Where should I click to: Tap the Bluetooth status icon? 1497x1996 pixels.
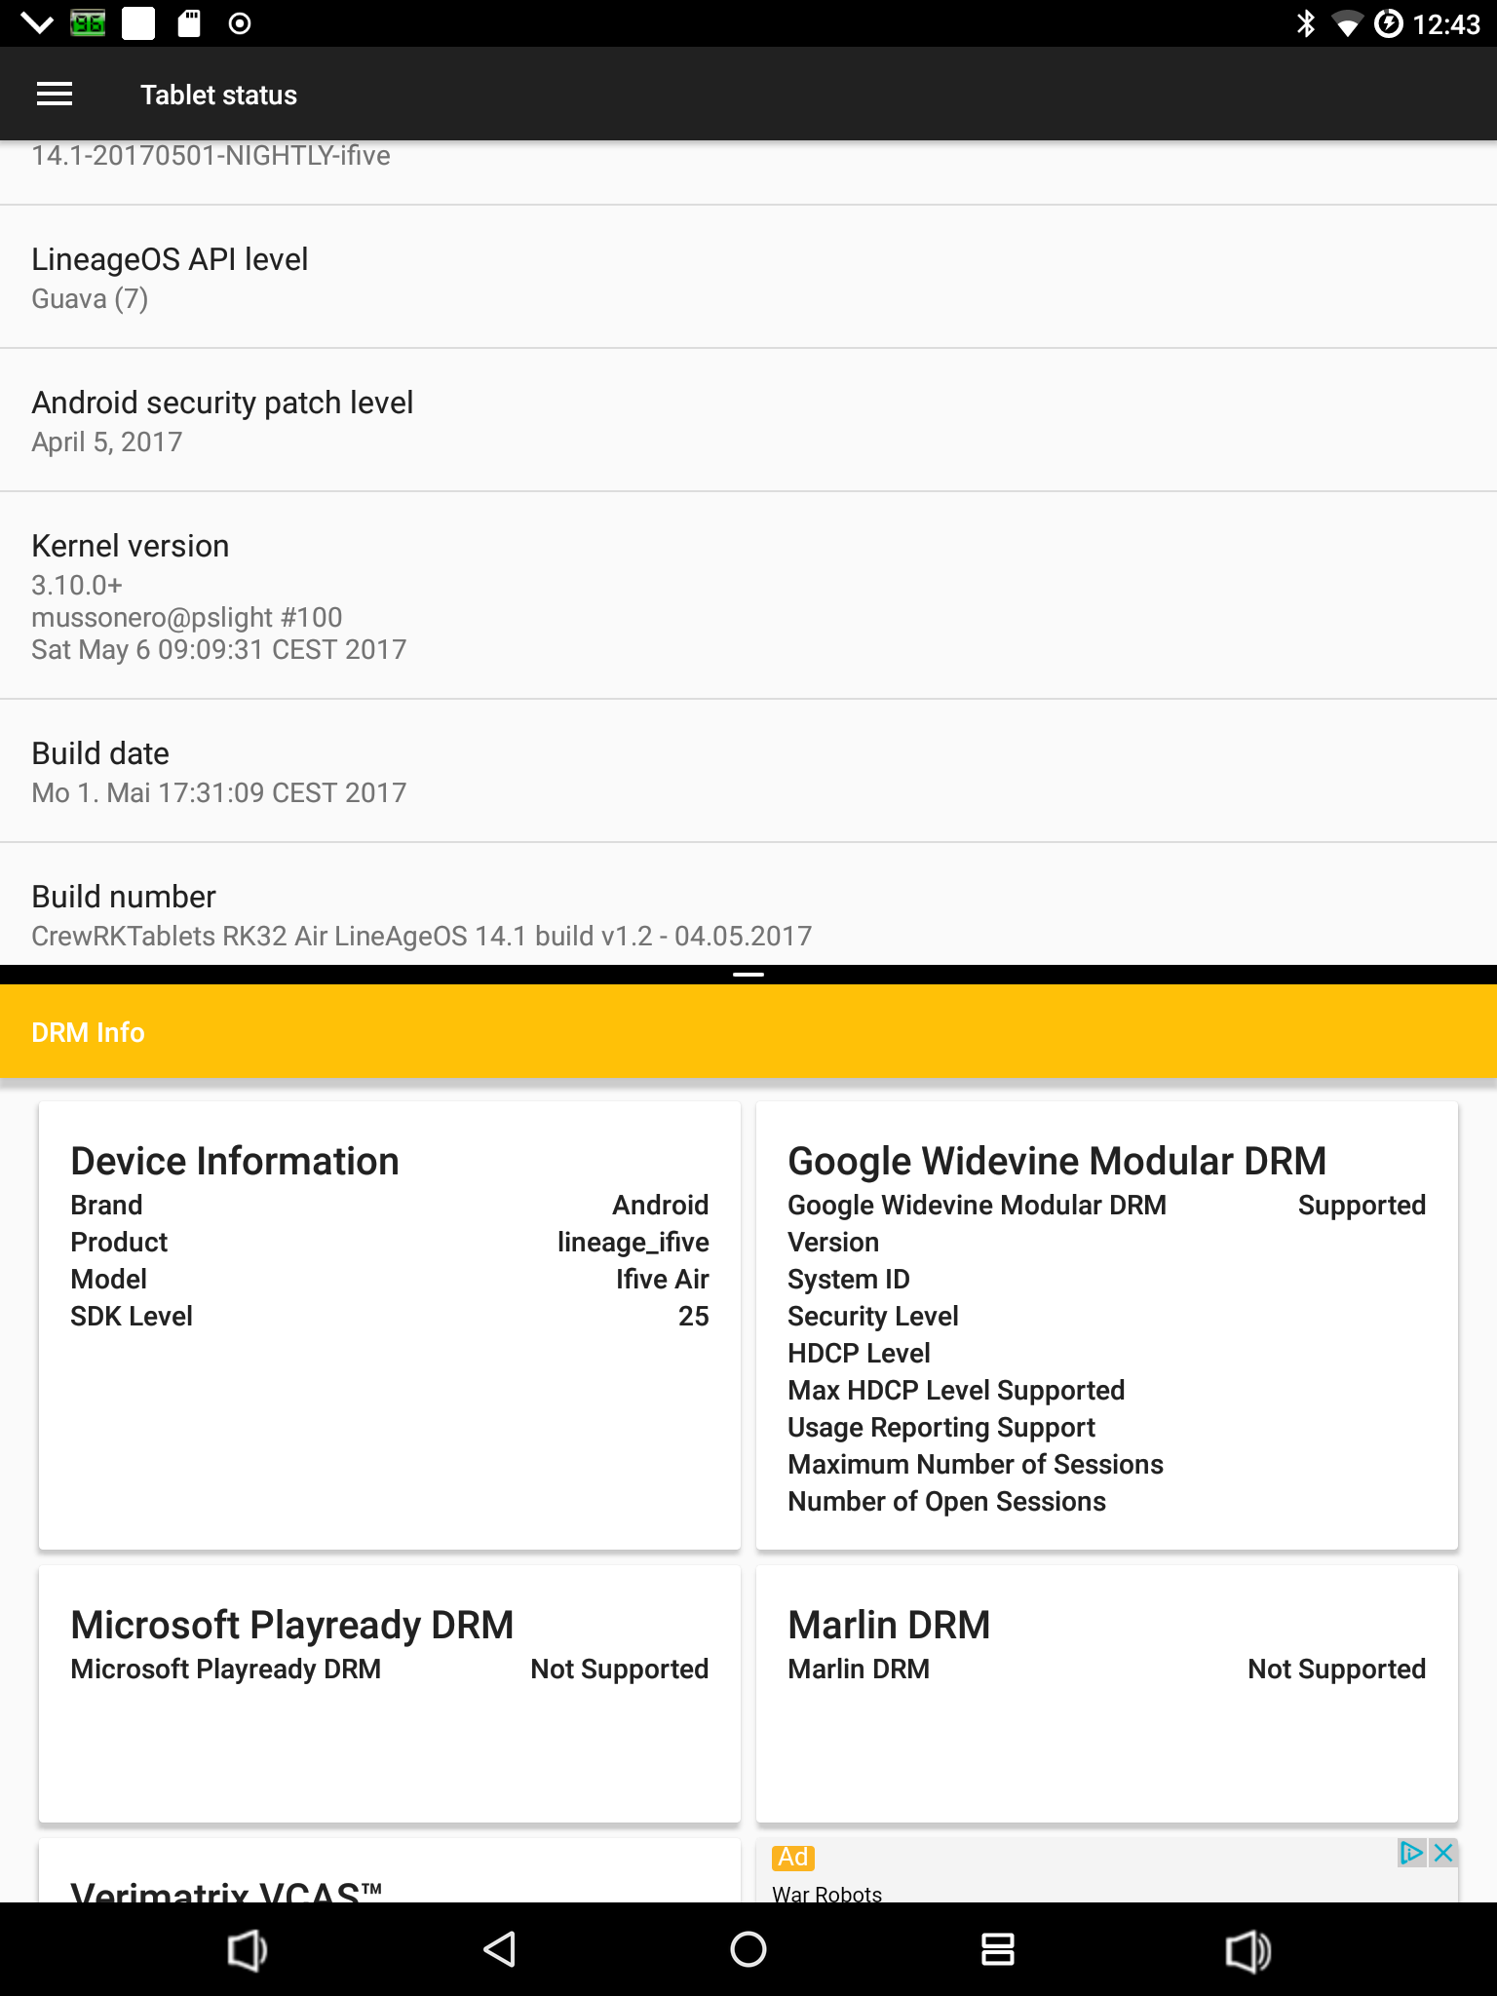(x=1305, y=23)
